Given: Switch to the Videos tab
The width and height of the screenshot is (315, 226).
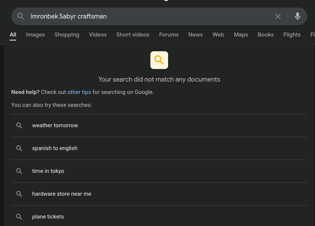Looking at the screenshot, I should (98, 35).
